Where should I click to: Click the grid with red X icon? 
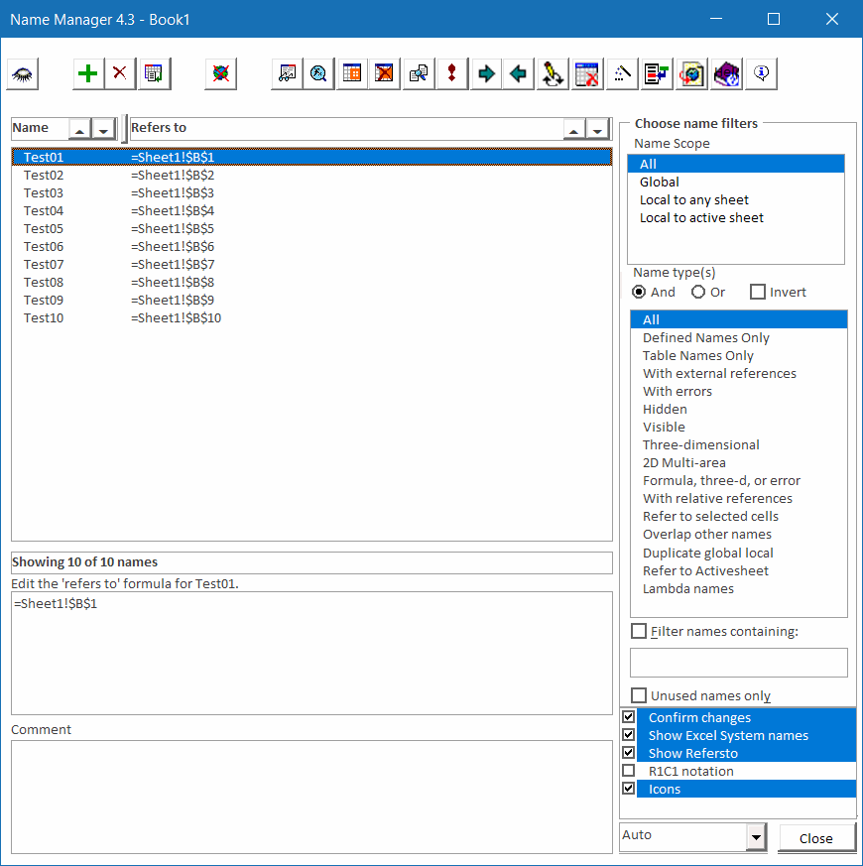(587, 73)
